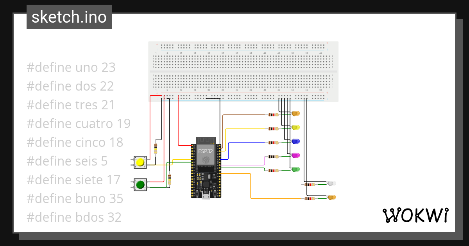469x246 pixels.
Task: Click the blue LED
Action: (x=295, y=141)
